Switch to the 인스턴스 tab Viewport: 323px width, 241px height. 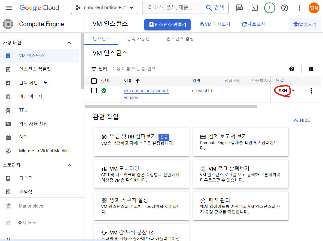pos(101,39)
